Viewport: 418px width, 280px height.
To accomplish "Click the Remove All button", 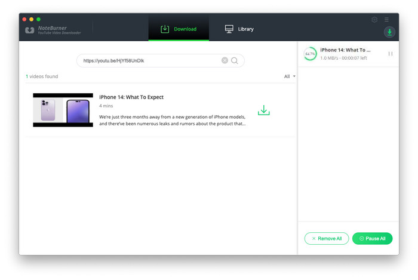I will 326,238.
